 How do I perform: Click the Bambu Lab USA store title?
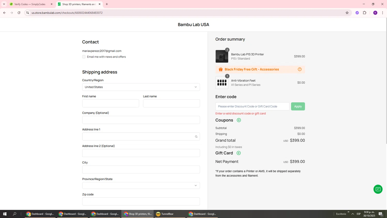click(x=193, y=25)
